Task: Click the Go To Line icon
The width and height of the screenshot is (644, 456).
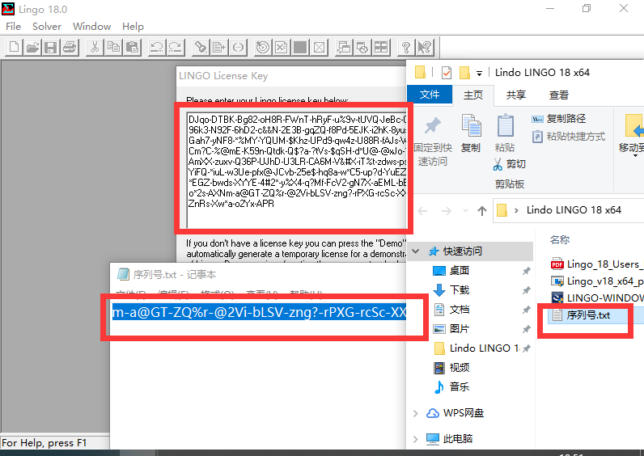Action: (x=219, y=47)
